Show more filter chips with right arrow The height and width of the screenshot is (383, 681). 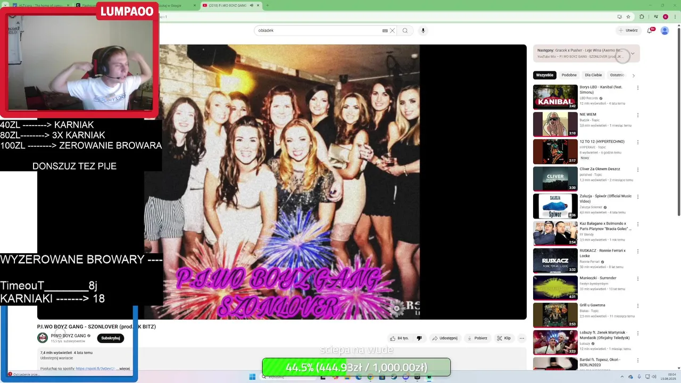click(x=633, y=76)
